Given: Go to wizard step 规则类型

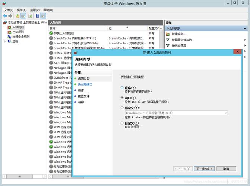Looking at the screenshot, I should (84, 78).
